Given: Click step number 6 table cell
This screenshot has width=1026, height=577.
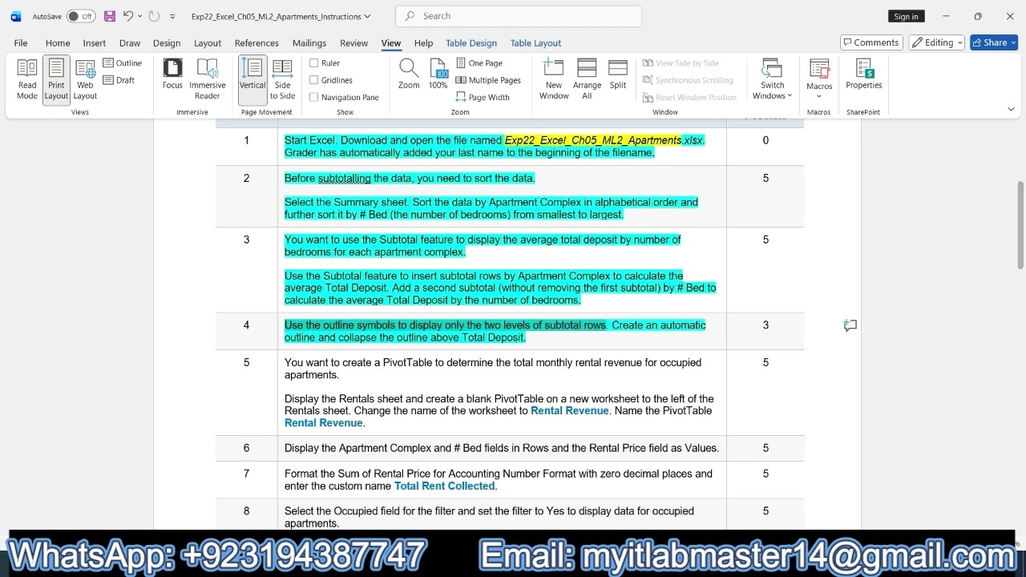Looking at the screenshot, I should [x=246, y=449].
